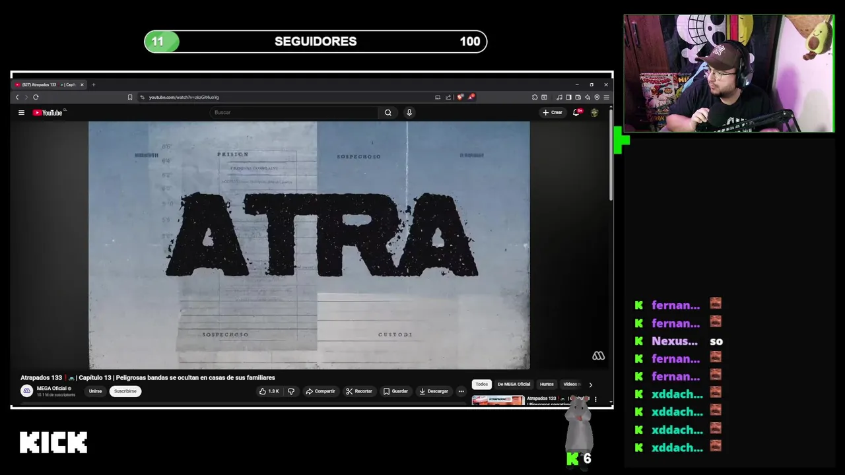Select the Hurtos filter chip
This screenshot has height=475, width=845.
tap(547, 384)
